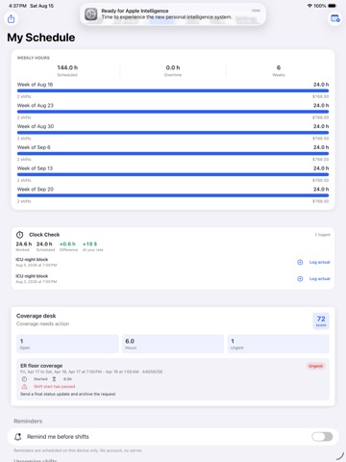Tap the 144.0 h Scheduled total
The image size is (346, 462).
tap(67, 70)
